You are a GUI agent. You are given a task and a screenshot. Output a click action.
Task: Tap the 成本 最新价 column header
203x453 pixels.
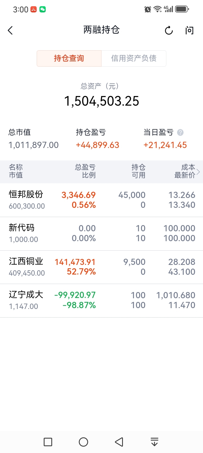click(x=185, y=171)
